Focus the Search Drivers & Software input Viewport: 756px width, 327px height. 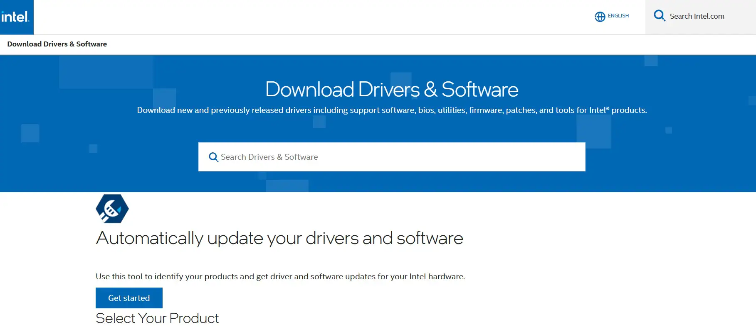[x=392, y=157]
